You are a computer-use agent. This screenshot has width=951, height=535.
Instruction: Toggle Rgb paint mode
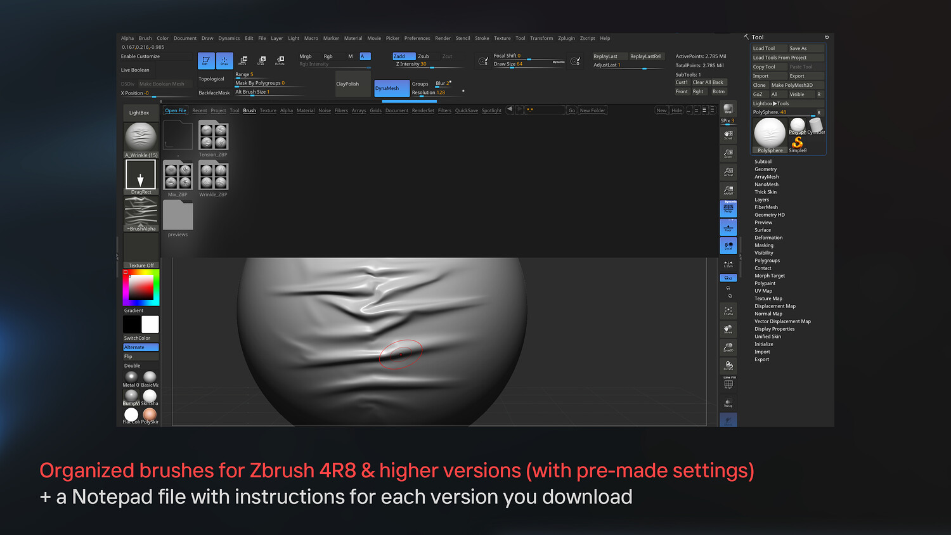[328, 56]
